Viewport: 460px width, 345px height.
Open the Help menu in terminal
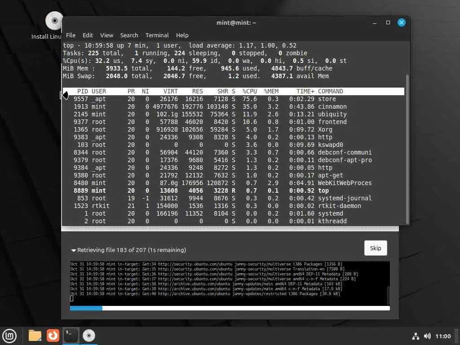pyautogui.click(x=182, y=35)
